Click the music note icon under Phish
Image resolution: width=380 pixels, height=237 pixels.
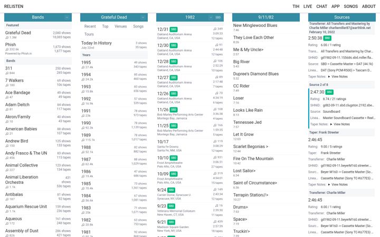coord(7,50)
